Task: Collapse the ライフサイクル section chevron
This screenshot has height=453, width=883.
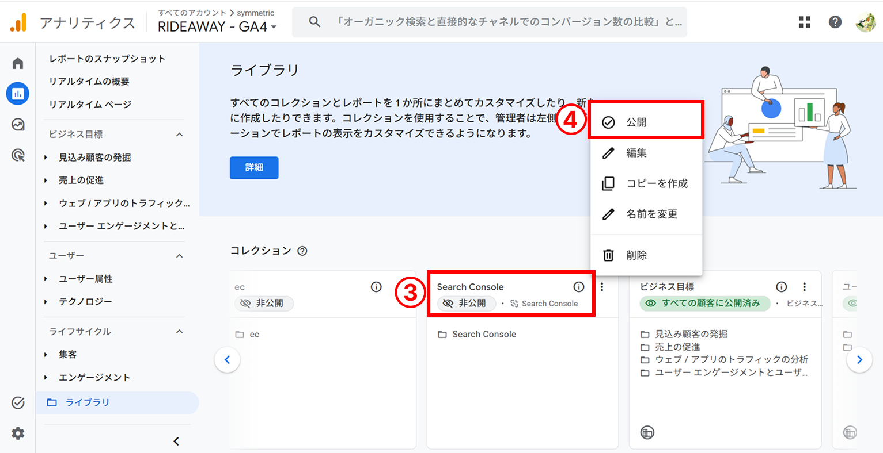Action: tap(180, 332)
